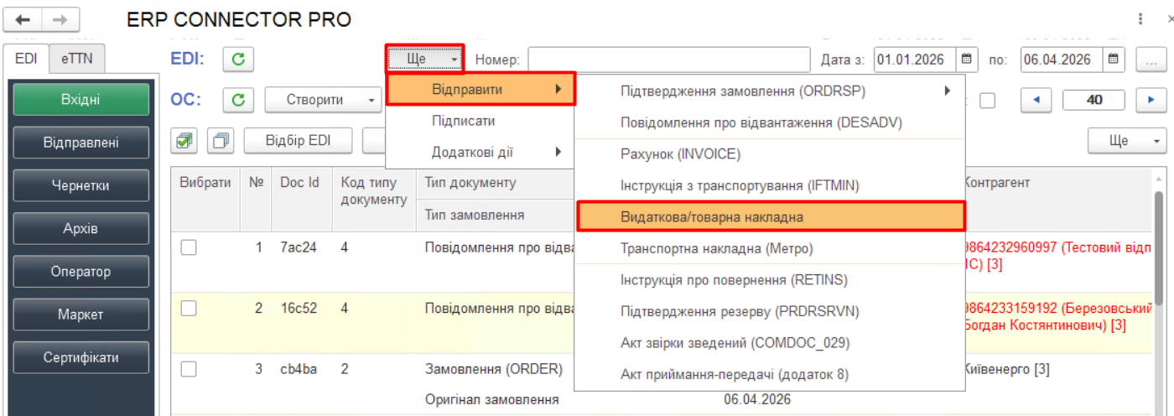Open the Ще dropdown above Контрагент column
1174x416 pixels.
point(1126,141)
